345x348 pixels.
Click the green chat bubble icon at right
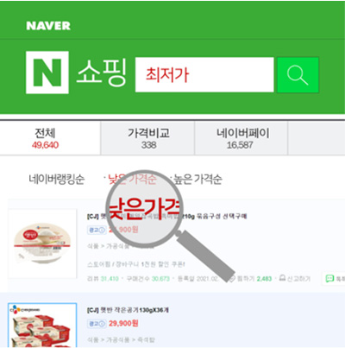329,278
